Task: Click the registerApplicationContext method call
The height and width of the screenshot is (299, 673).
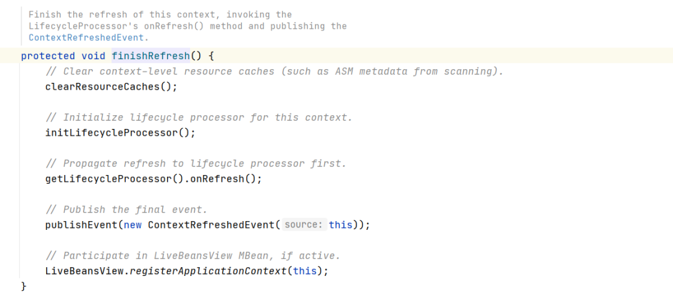Action: [208, 271]
